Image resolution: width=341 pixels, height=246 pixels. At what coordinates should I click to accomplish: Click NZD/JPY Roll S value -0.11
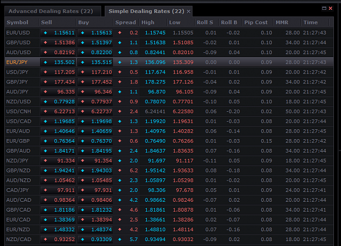click(x=210, y=161)
